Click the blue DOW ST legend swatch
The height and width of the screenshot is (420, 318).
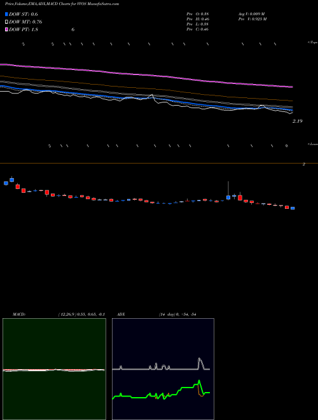(6, 14)
